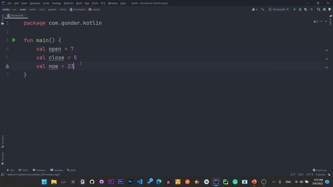The width and height of the screenshot is (333, 187).
Task: Click the Build project hammer icon
Action: click(x=262, y=9)
